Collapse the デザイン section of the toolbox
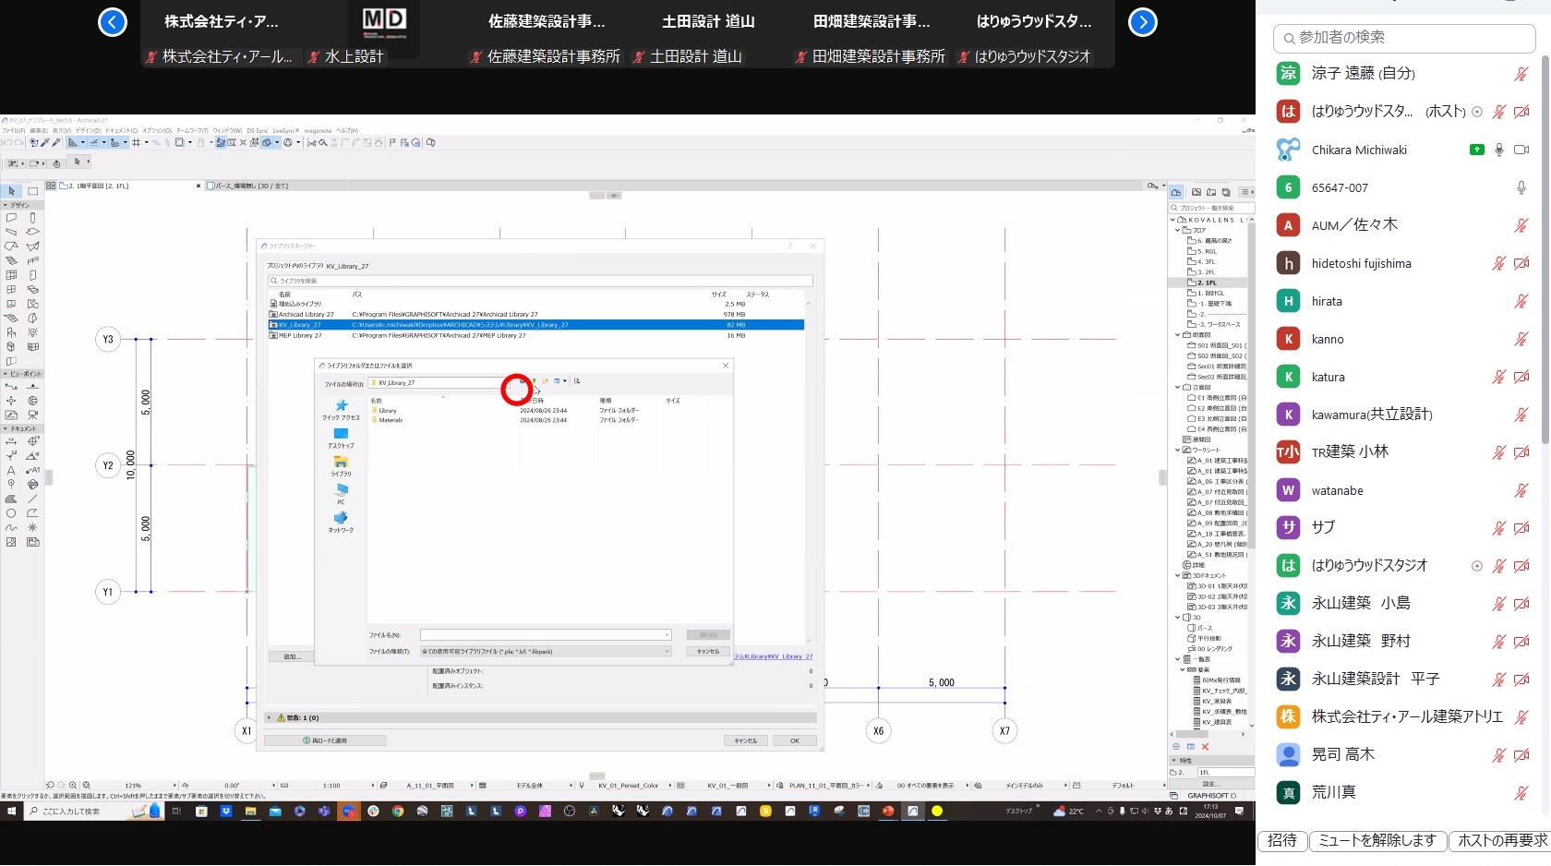This screenshot has width=1551, height=866. point(5,205)
